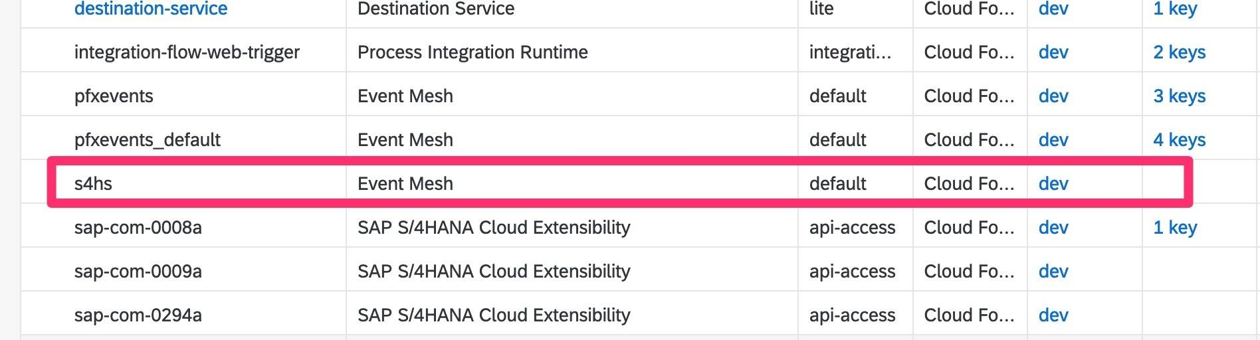Open "4 keys" in the pfxevents_default row

coord(1179,140)
